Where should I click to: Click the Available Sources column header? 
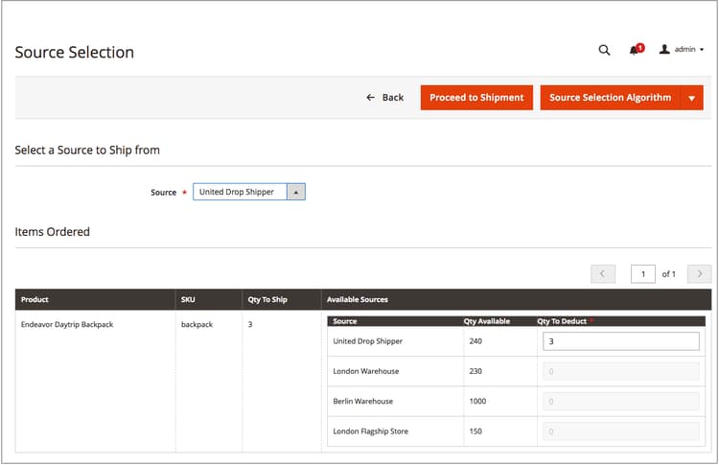point(517,299)
